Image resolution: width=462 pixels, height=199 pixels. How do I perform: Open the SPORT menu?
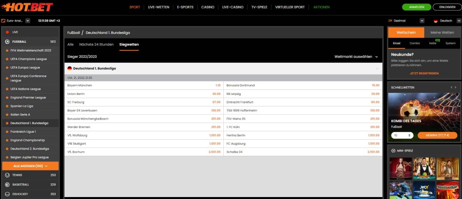[x=135, y=7]
